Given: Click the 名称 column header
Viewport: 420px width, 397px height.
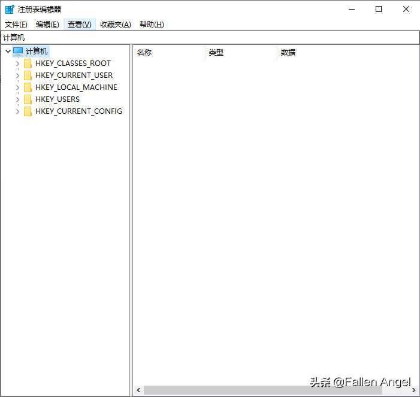Looking at the screenshot, I should click(169, 53).
